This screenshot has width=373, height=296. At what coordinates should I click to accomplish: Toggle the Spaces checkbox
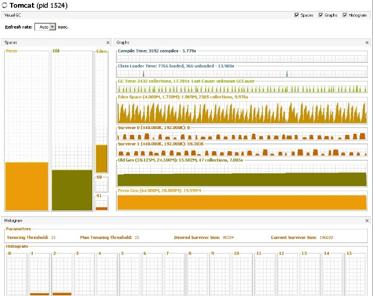click(297, 15)
